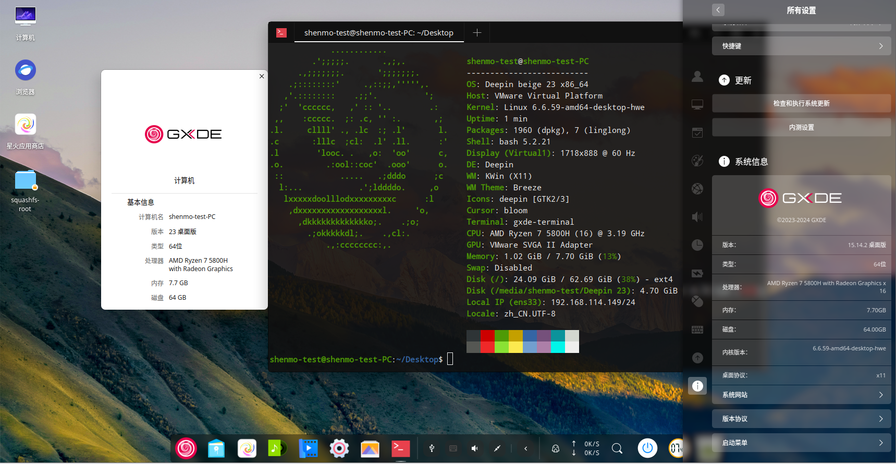Open the music player from the dock
The image size is (896, 464).
click(277, 448)
